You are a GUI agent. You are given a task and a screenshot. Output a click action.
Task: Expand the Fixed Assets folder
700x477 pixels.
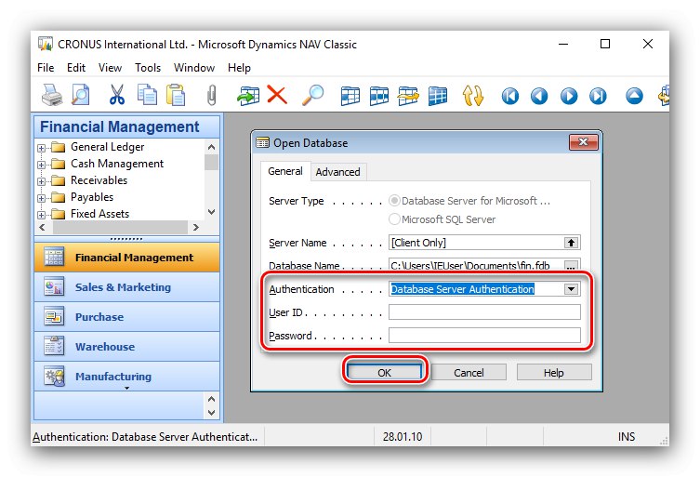(42, 215)
